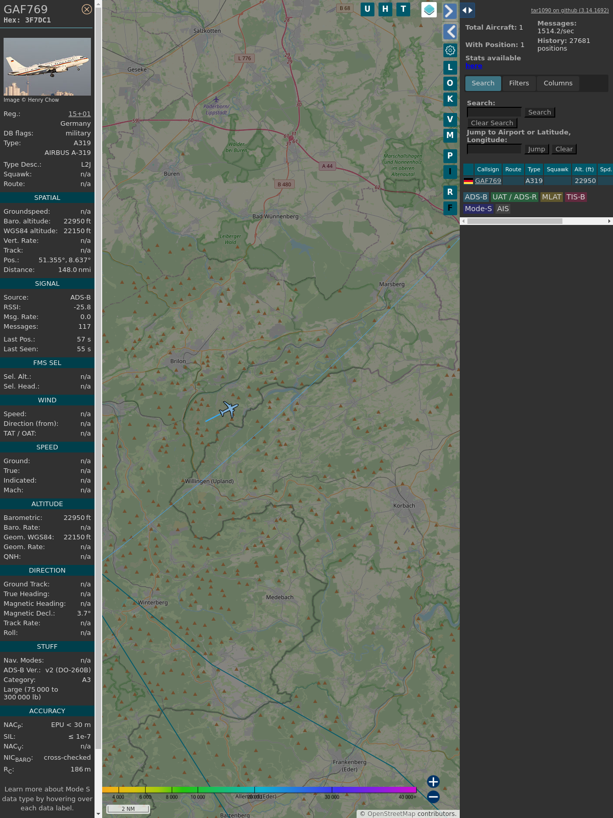
Task: Click the Clear Search button
Action: click(492, 123)
